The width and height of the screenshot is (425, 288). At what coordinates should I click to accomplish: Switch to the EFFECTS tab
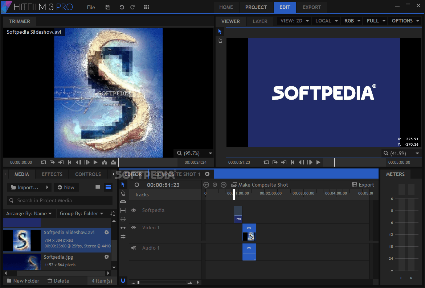click(52, 174)
